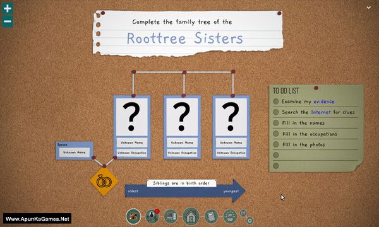This screenshot has width=379, height=227.
Task: Open the notebook icon
Action: 211,216
